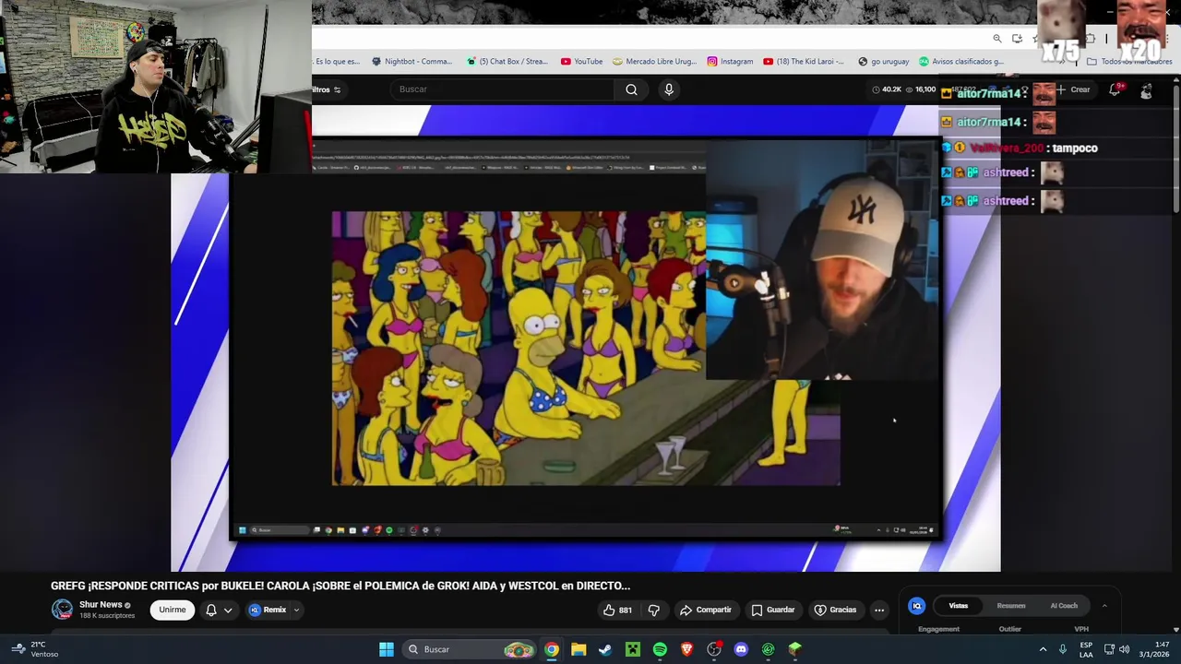The width and height of the screenshot is (1181, 664).
Task: Select the Vistas tab
Action: 959,606
